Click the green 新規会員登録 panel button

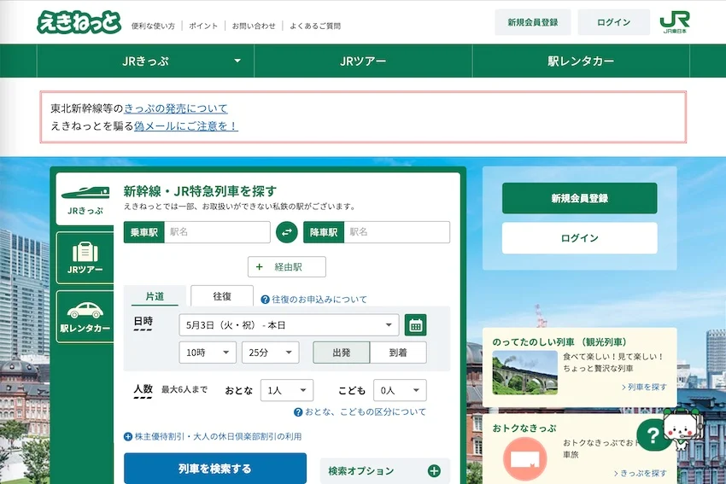(x=580, y=199)
